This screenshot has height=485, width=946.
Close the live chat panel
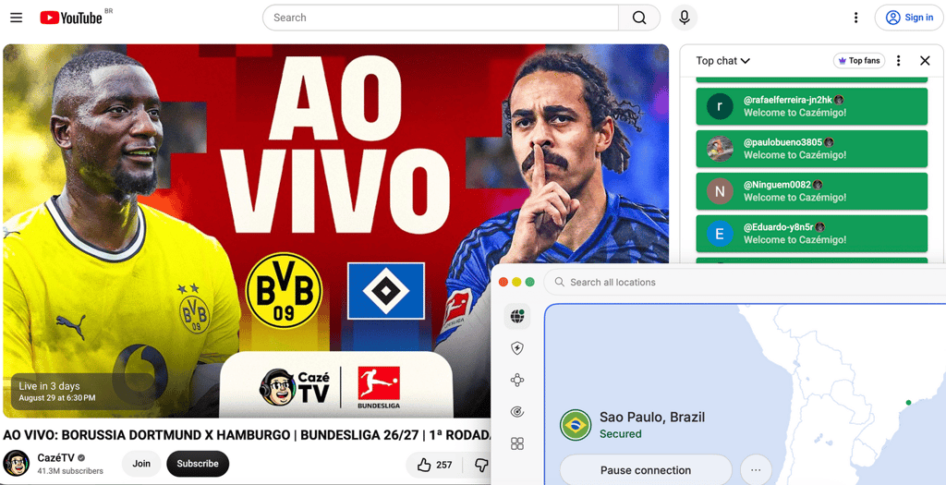(925, 60)
